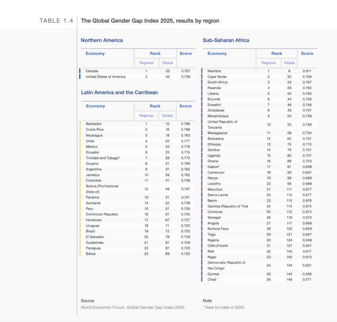Click the "Barbados" economy cell

point(94,124)
